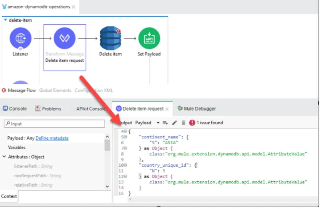Close the amazon-dynamodb-operations editor tab
The width and height of the screenshot is (320, 209).
click(x=74, y=7)
